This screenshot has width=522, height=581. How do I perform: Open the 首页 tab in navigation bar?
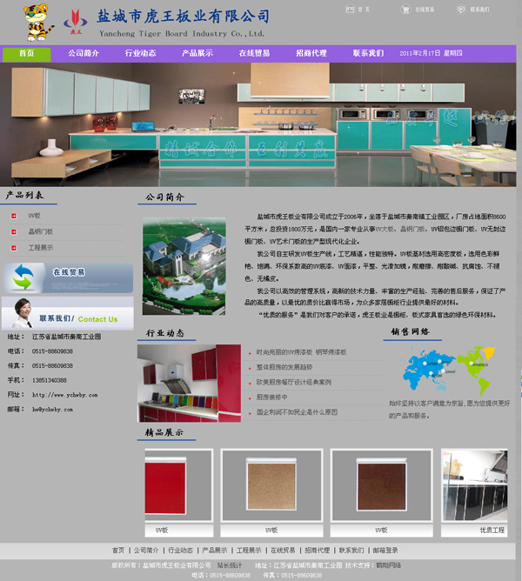pyautogui.click(x=26, y=53)
